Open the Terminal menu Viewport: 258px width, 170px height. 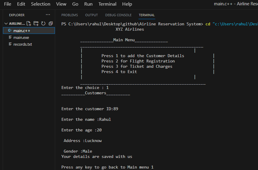click(107, 4)
